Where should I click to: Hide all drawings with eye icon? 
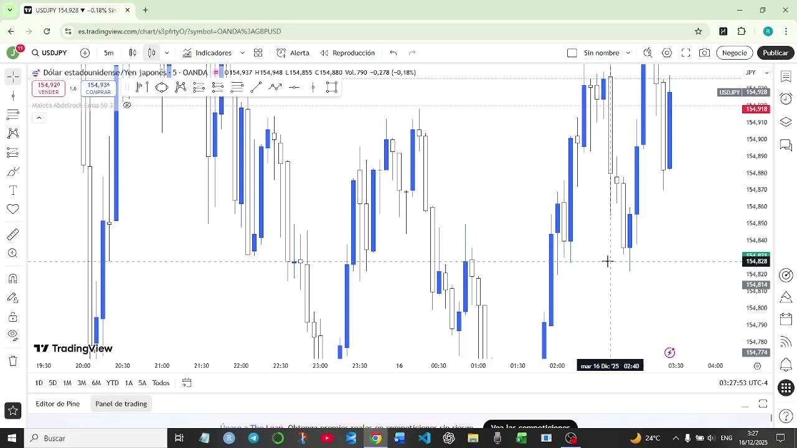pyautogui.click(x=13, y=336)
